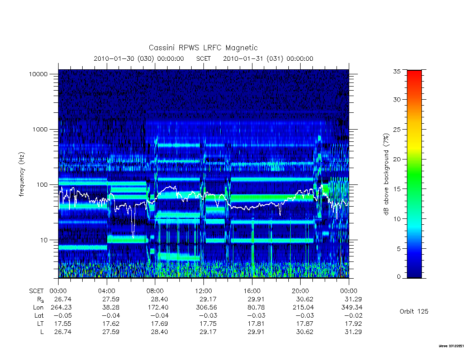This screenshot has height=348, width=465.
Task: Click the '10000' frequency tick label
Action: [38, 74]
